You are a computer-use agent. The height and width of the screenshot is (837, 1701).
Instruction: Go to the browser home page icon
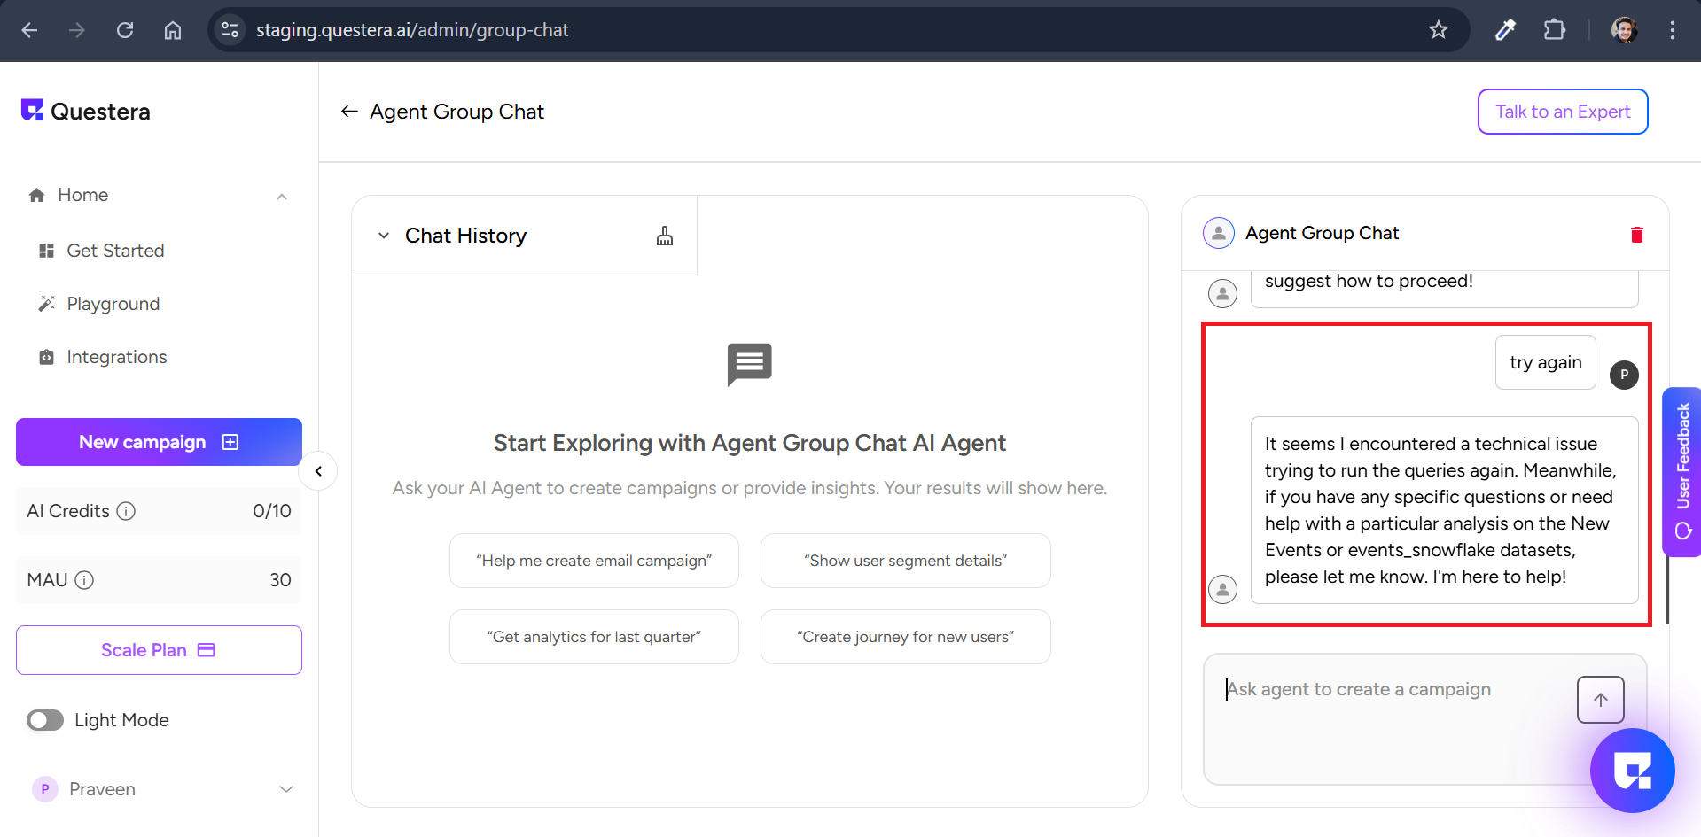coord(173,30)
